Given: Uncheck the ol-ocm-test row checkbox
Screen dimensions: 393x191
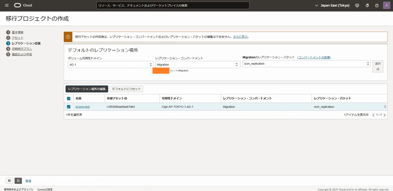Looking at the screenshot, I should click(69, 107).
